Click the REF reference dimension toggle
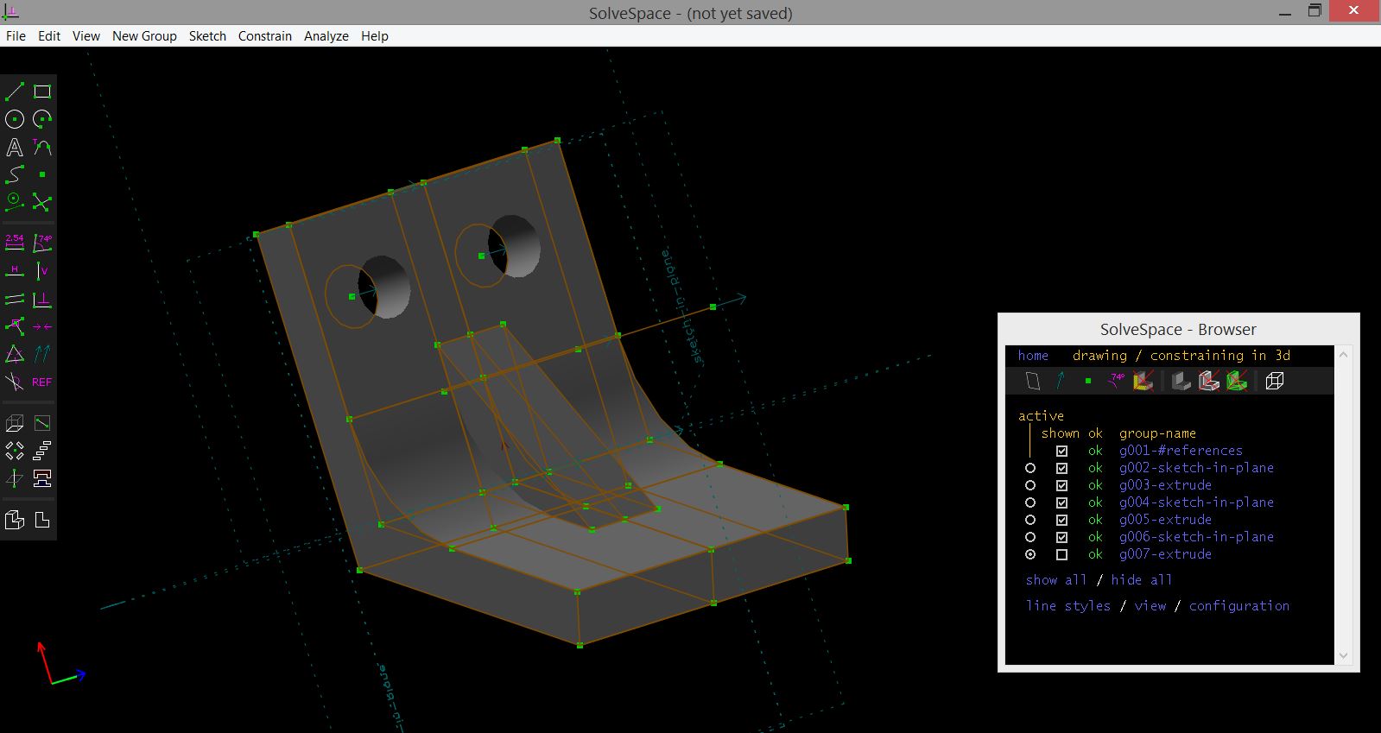Viewport: 1381px width, 733px height. point(42,382)
